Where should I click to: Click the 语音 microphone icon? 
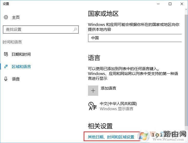click(x=6, y=79)
